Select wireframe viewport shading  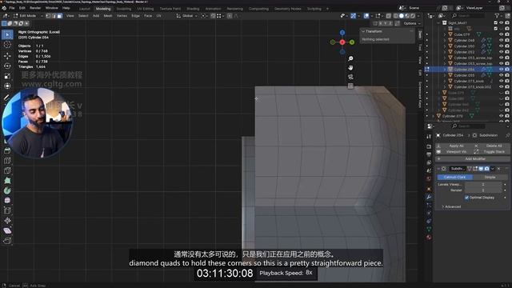pyautogui.click(x=396, y=16)
